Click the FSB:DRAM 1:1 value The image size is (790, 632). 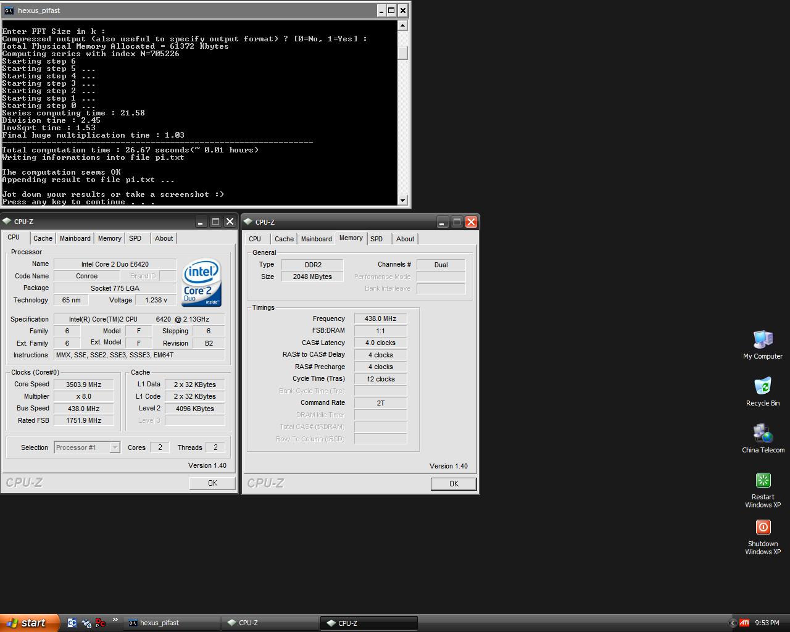click(x=380, y=330)
